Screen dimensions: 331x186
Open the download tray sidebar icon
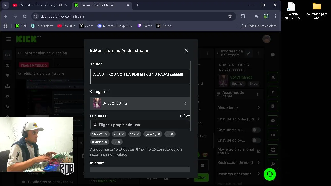tap(7, 86)
